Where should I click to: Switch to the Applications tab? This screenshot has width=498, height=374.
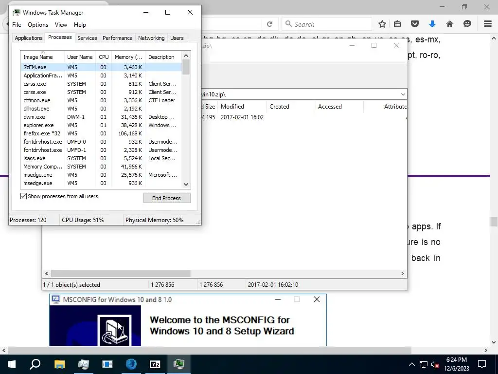(x=29, y=38)
